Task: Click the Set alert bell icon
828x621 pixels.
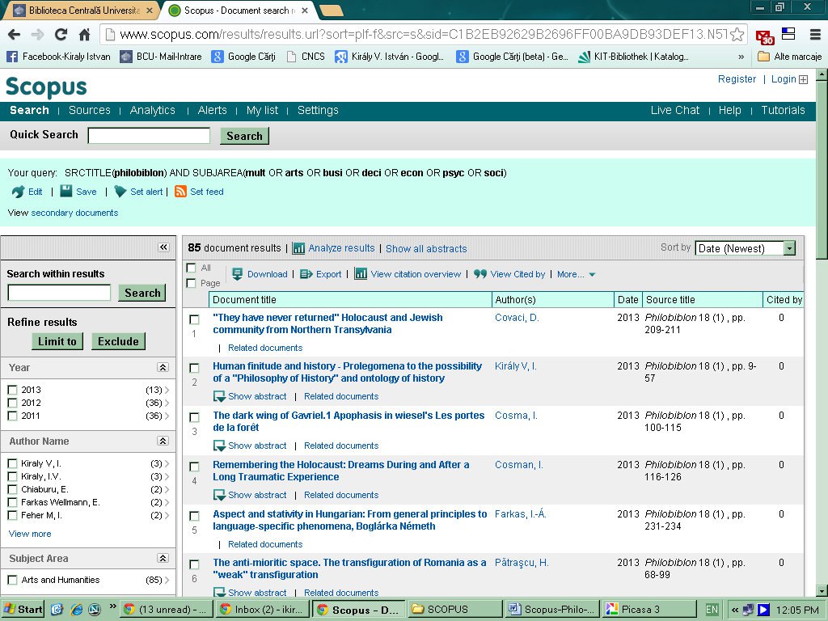Action: point(120,192)
